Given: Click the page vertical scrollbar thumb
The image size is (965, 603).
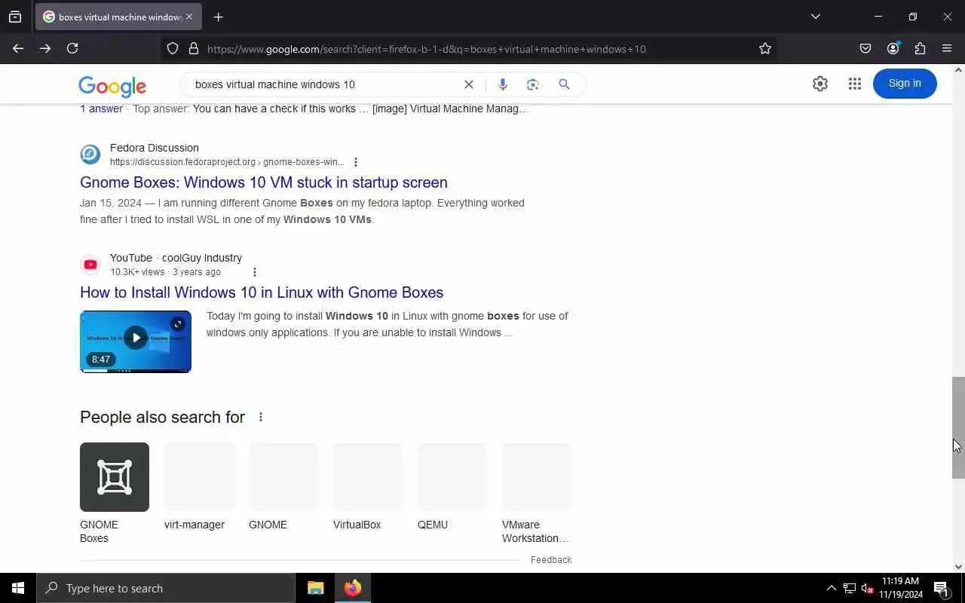Looking at the screenshot, I should pyautogui.click(x=958, y=427).
